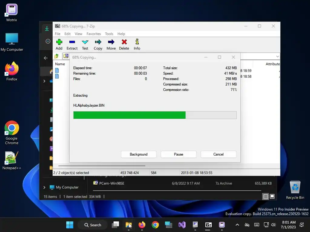
Task: Open the Help menu in 7-Zip
Action: [x=121, y=34]
